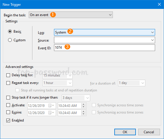This screenshot has width=164, height=139.
Task: Open the Log dropdown showing System
Action: click(x=104, y=32)
